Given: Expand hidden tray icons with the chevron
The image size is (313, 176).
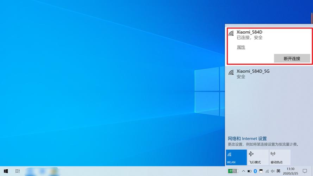Looking at the screenshot, I should (243, 171).
